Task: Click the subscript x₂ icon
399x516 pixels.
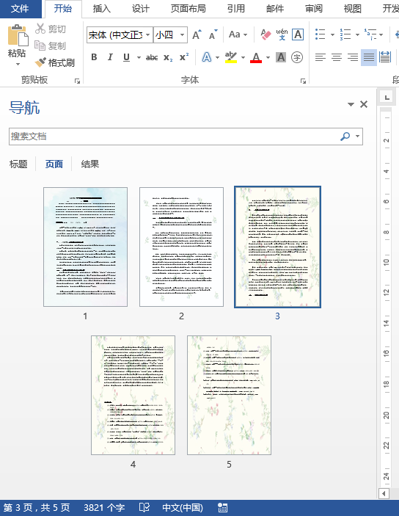Action: (x=168, y=57)
